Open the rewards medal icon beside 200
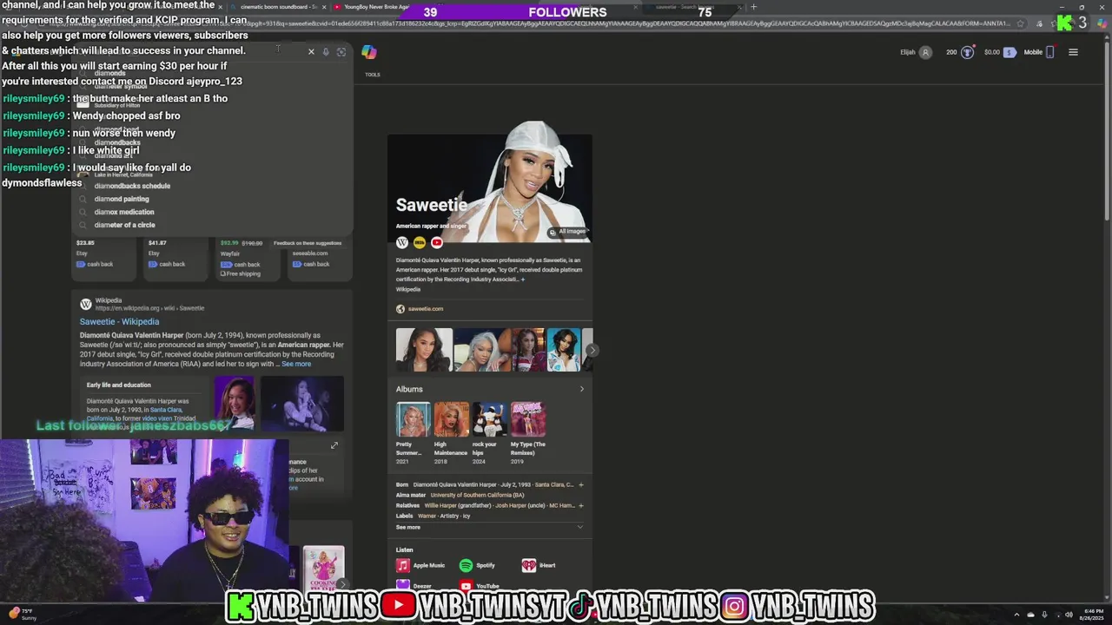Viewport: 1112px width, 625px height. (x=967, y=52)
